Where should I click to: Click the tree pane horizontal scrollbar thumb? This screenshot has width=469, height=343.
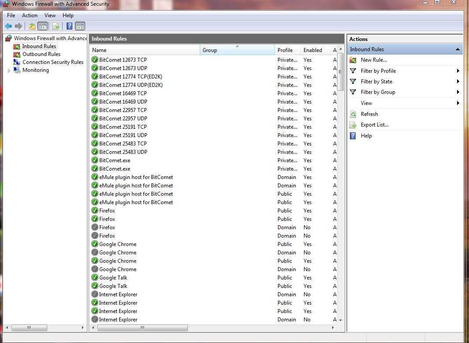(x=29, y=328)
